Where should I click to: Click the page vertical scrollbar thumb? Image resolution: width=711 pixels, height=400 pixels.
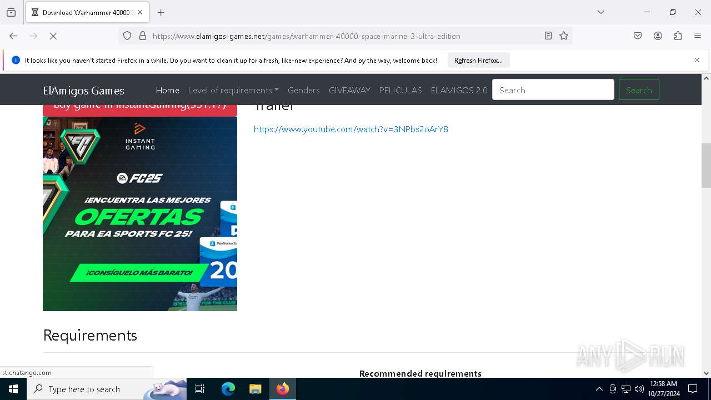(706, 166)
